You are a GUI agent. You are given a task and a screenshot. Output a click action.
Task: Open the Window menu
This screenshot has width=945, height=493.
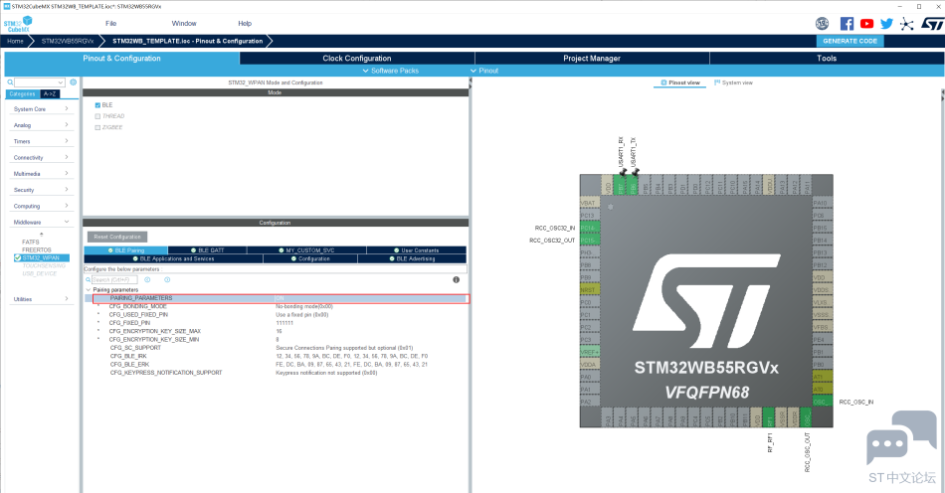click(184, 24)
